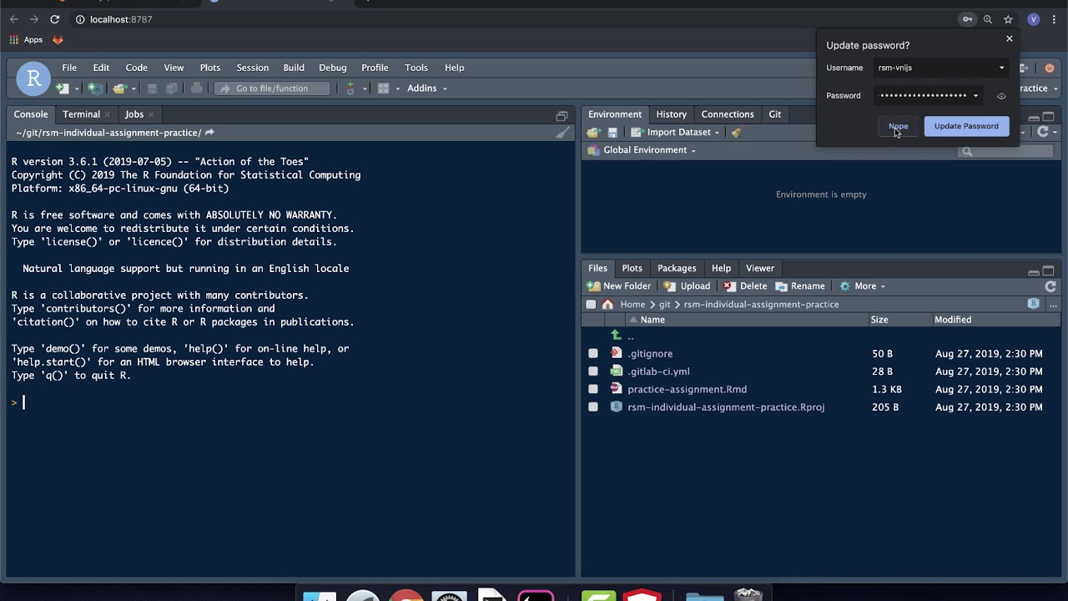
Task: Close the Update password dialog
Action: [1009, 38]
